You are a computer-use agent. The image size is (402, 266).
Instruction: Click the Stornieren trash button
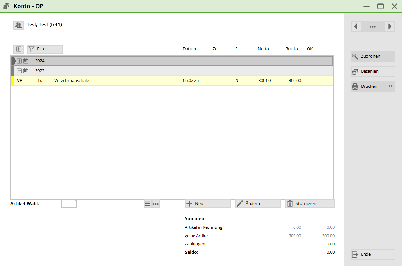(309, 204)
